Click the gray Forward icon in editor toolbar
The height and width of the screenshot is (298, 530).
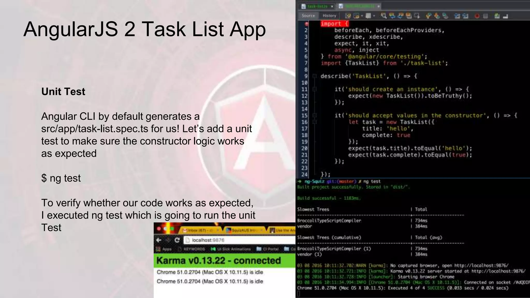click(x=368, y=16)
